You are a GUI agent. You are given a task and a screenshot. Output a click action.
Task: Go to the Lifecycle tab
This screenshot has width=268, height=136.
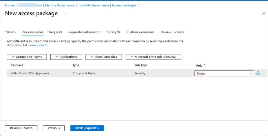(114, 32)
